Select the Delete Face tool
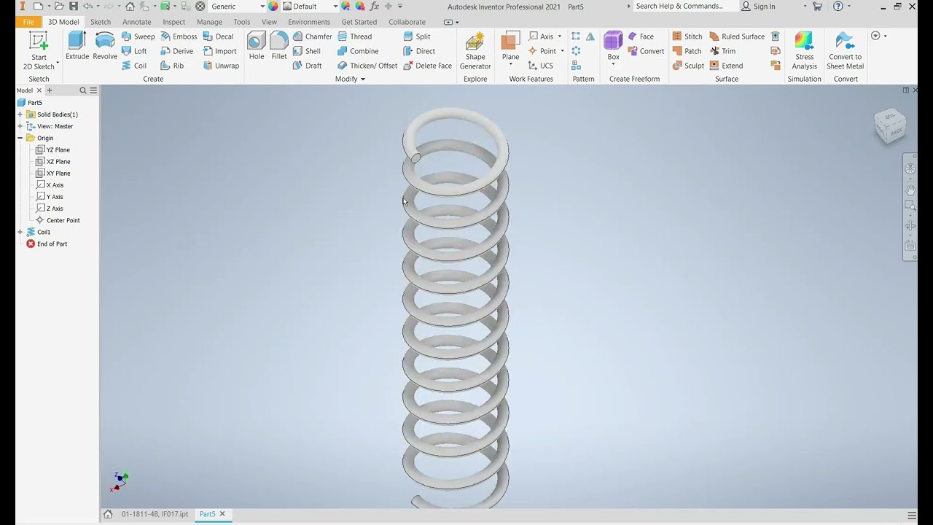 tap(427, 66)
